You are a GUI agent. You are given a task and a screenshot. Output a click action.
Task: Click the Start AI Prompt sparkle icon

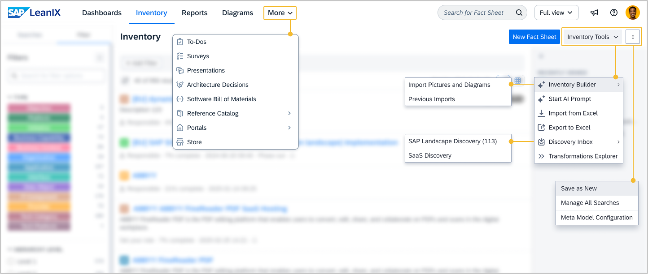click(x=541, y=99)
